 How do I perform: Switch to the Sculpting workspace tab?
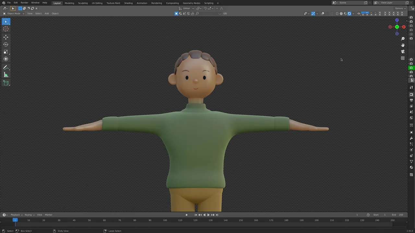click(83, 3)
